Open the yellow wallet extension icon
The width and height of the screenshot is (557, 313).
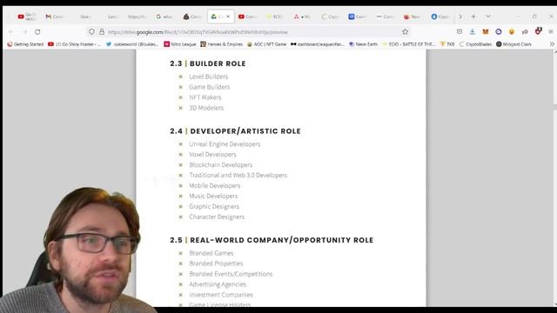(x=512, y=31)
